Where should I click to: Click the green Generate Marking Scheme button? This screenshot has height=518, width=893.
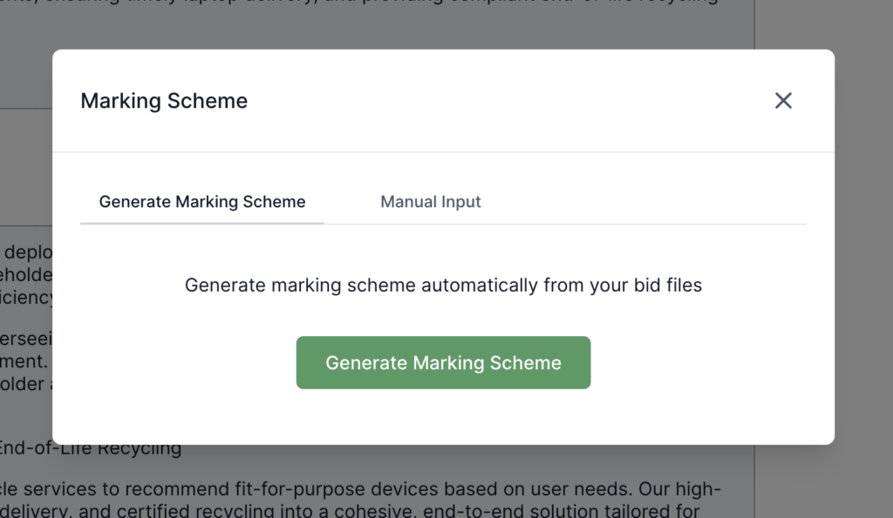(x=443, y=363)
